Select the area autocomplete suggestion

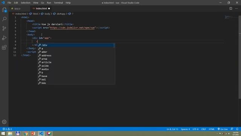click(76, 59)
